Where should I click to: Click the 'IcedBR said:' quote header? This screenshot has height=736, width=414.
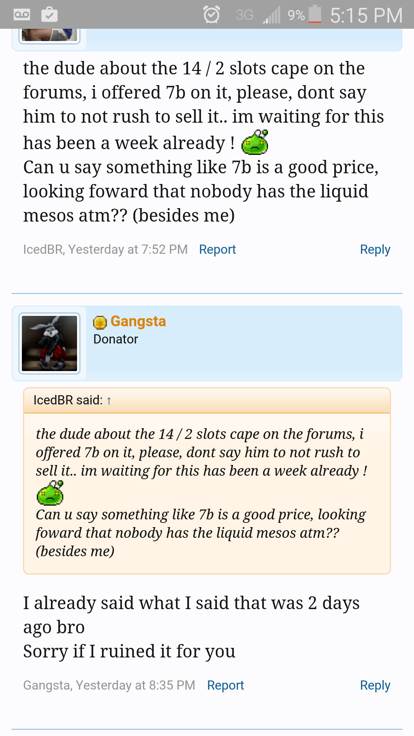(x=68, y=400)
